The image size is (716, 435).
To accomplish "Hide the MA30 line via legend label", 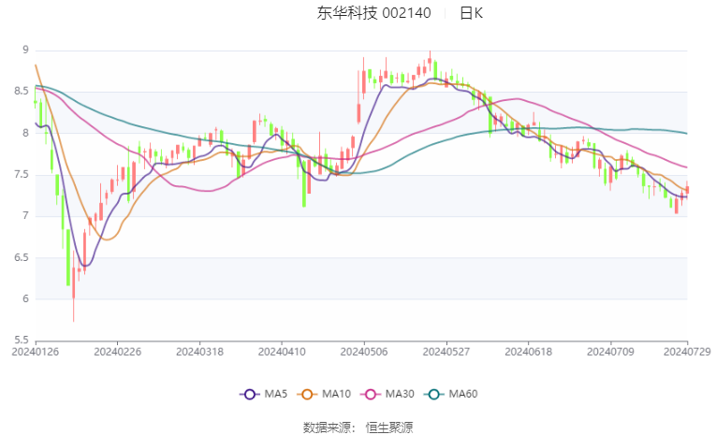I will 400,394.
